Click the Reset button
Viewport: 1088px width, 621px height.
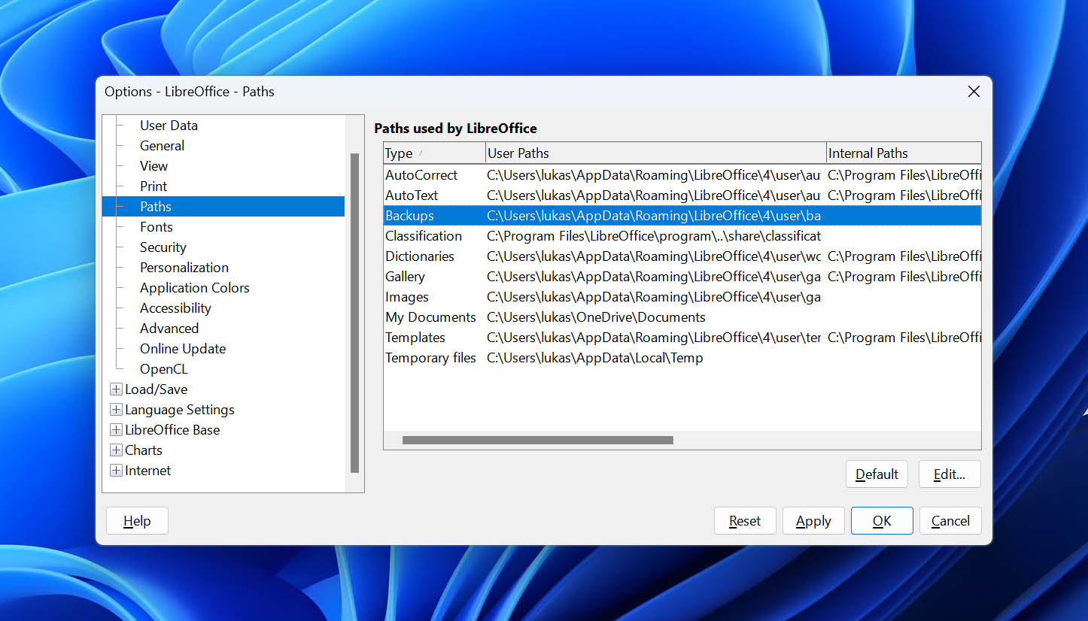[745, 521]
